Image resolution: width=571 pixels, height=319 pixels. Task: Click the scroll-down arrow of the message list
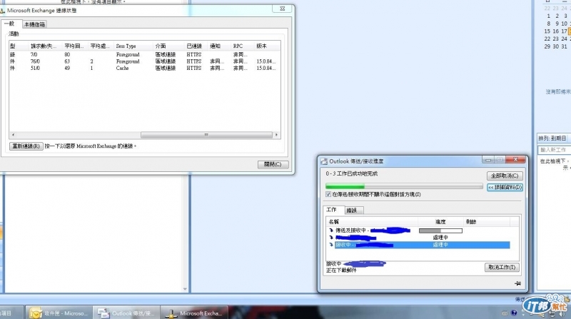185,289
